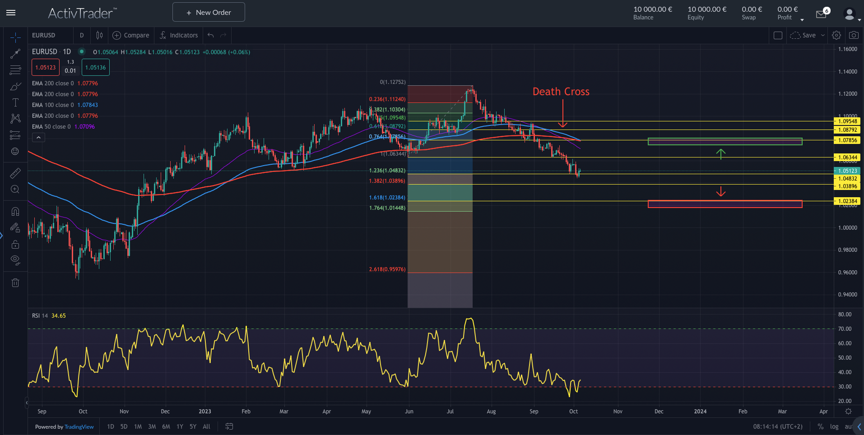Image resolution: width=864 pixels, height=435 pixels.
Task: Open the Save dropdown chevron
Action: pyautogui.click(x=822, y=35)
